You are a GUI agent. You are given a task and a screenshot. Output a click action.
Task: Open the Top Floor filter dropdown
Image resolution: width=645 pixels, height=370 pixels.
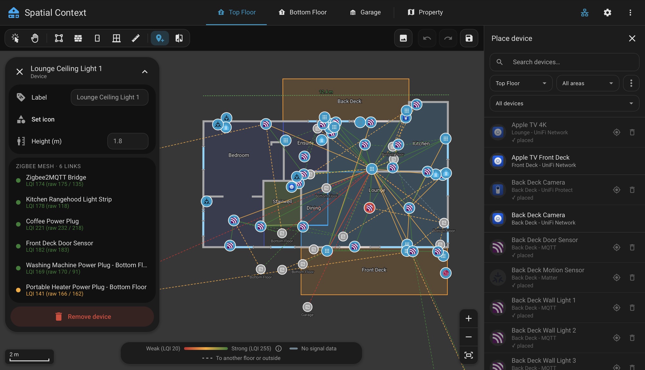coord(521,83)
